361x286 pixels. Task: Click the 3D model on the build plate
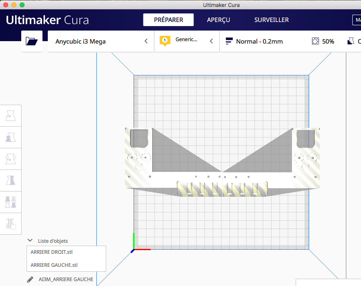pos(222,163)
